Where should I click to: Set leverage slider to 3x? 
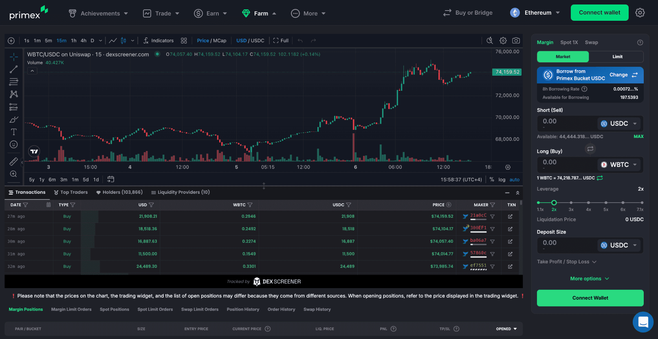pos(571,203)
